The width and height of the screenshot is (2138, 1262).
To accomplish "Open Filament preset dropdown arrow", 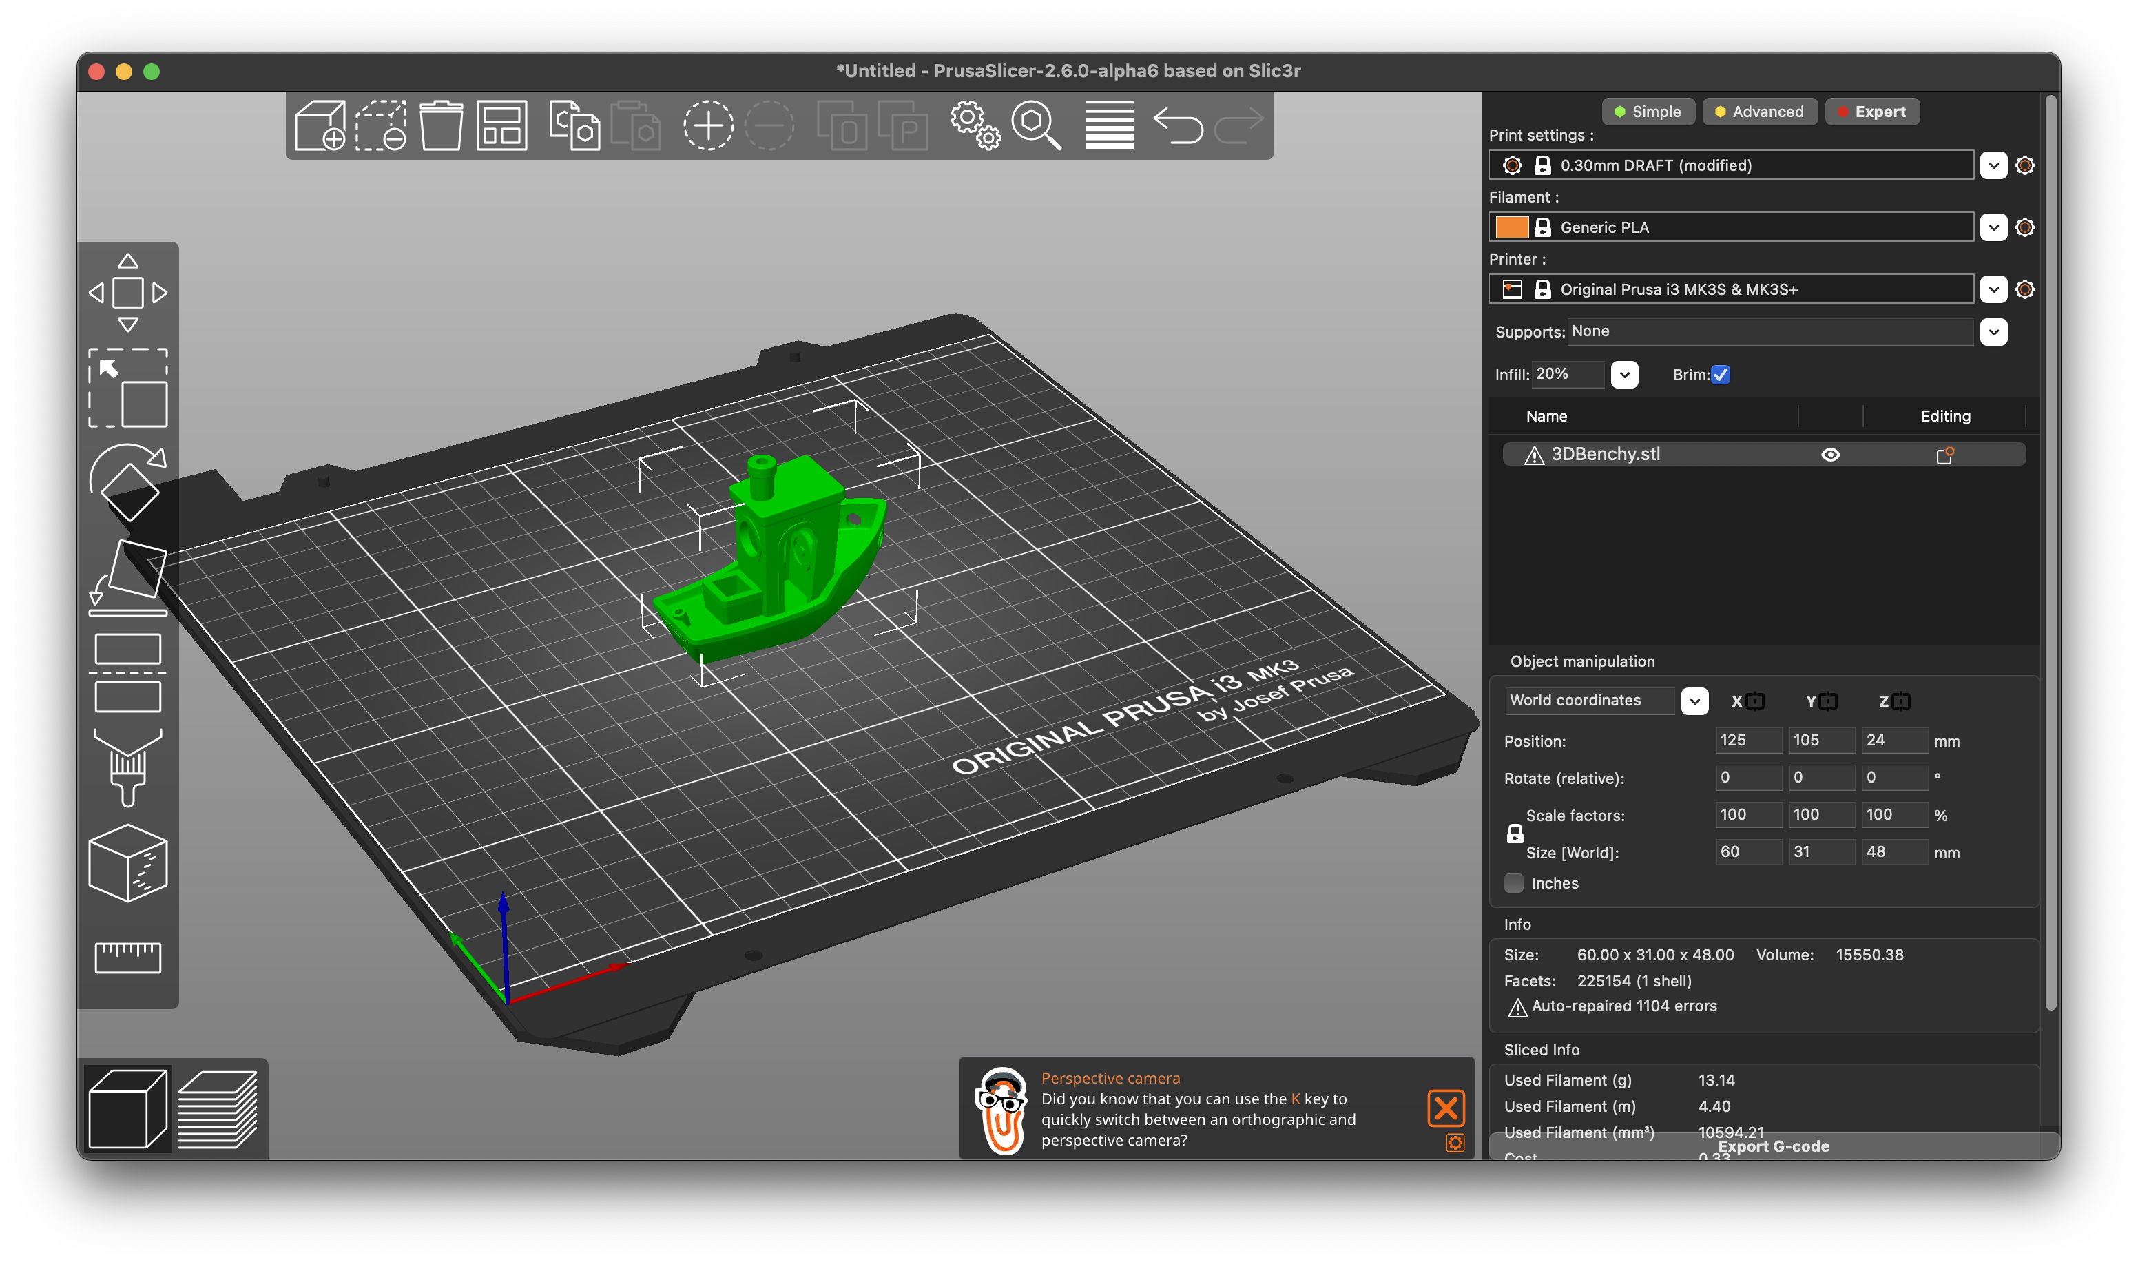I will tap(1993, 227).
